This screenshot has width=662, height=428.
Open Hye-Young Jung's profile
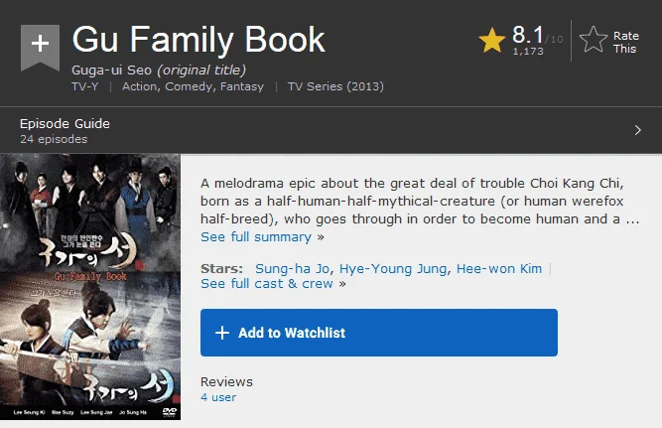pos(393,269)
